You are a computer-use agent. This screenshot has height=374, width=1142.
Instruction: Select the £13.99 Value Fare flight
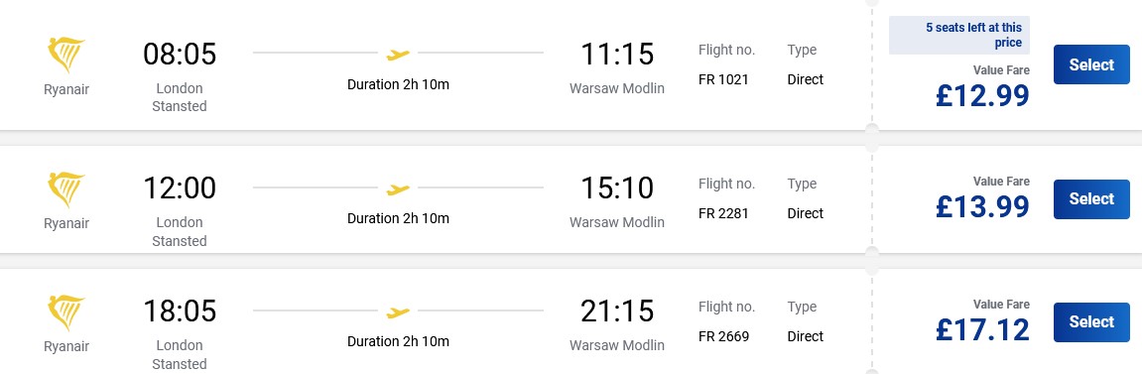point(1091,198)
